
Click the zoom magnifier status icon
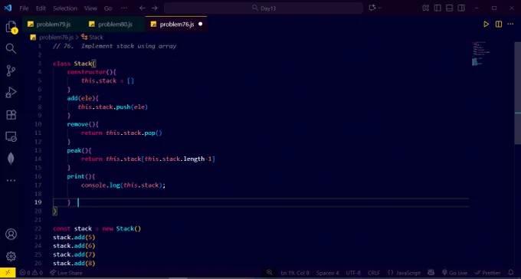tap(270, 272)
